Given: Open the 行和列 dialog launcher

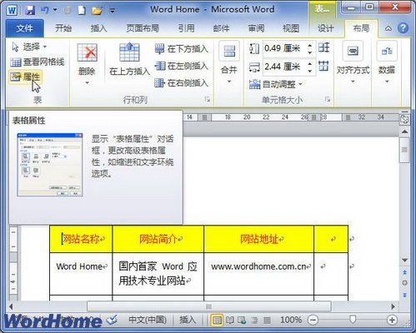Looking at the screenshot, I should pyautogui.click(x=208, y=99).
